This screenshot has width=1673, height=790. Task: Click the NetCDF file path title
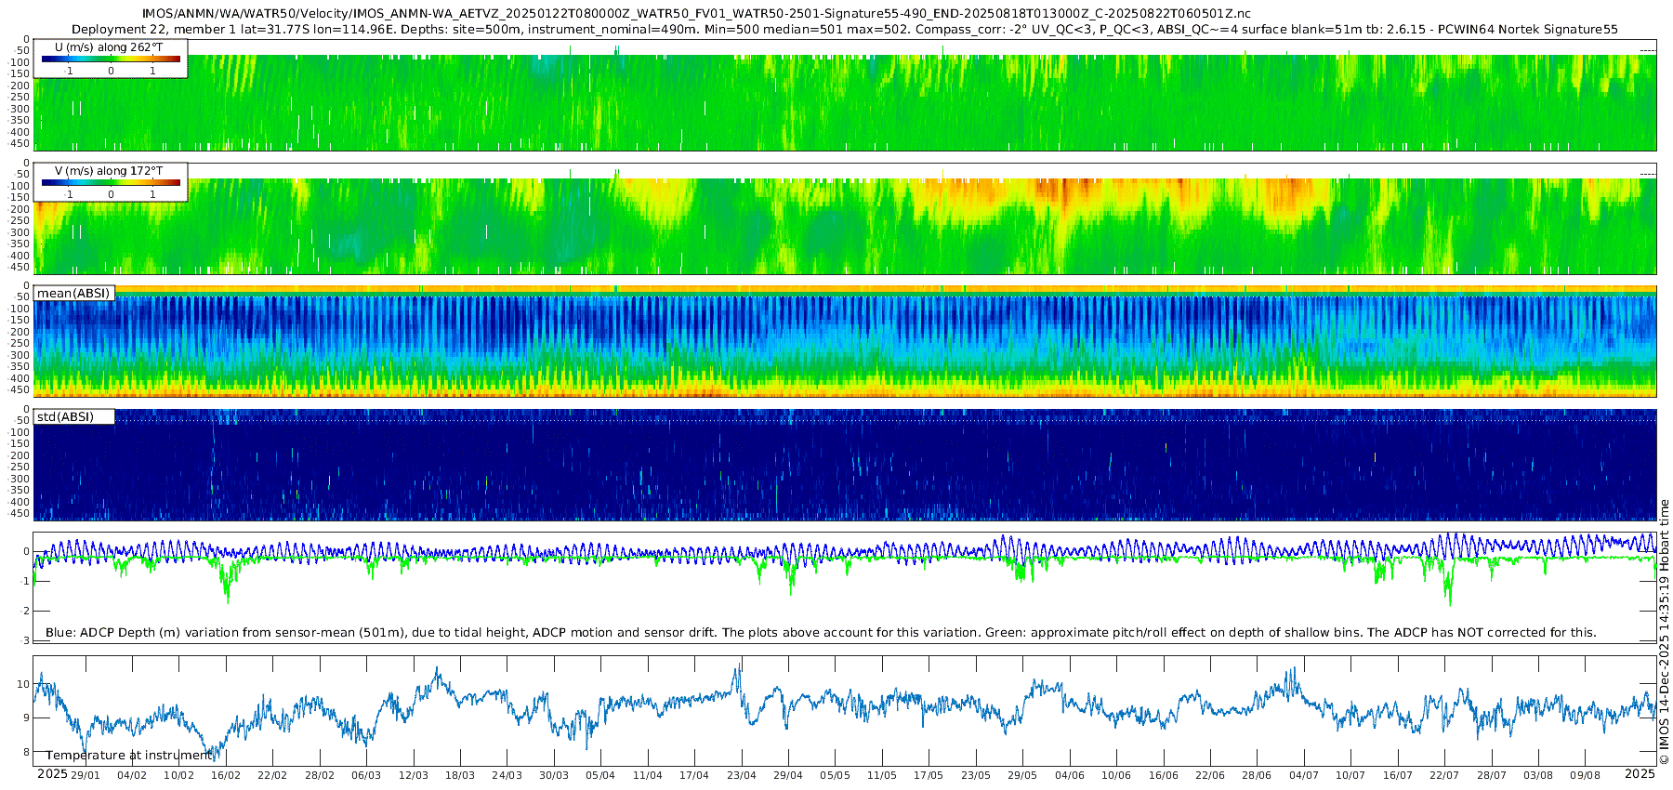point(696,14)
